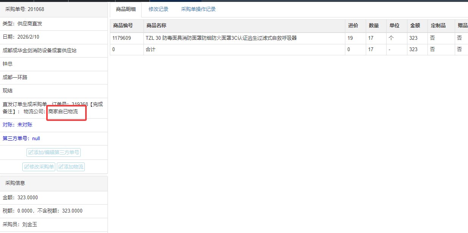Viewport: 468px width, 233px height.
Task: Open the 采购单操作记录 tab
Action: [198, 9]
